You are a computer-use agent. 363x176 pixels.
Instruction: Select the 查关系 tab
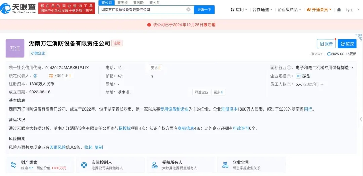pyautogui.click(x=154, y=3)
